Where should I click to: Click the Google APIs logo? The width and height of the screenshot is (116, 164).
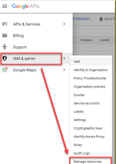[26, 6]
